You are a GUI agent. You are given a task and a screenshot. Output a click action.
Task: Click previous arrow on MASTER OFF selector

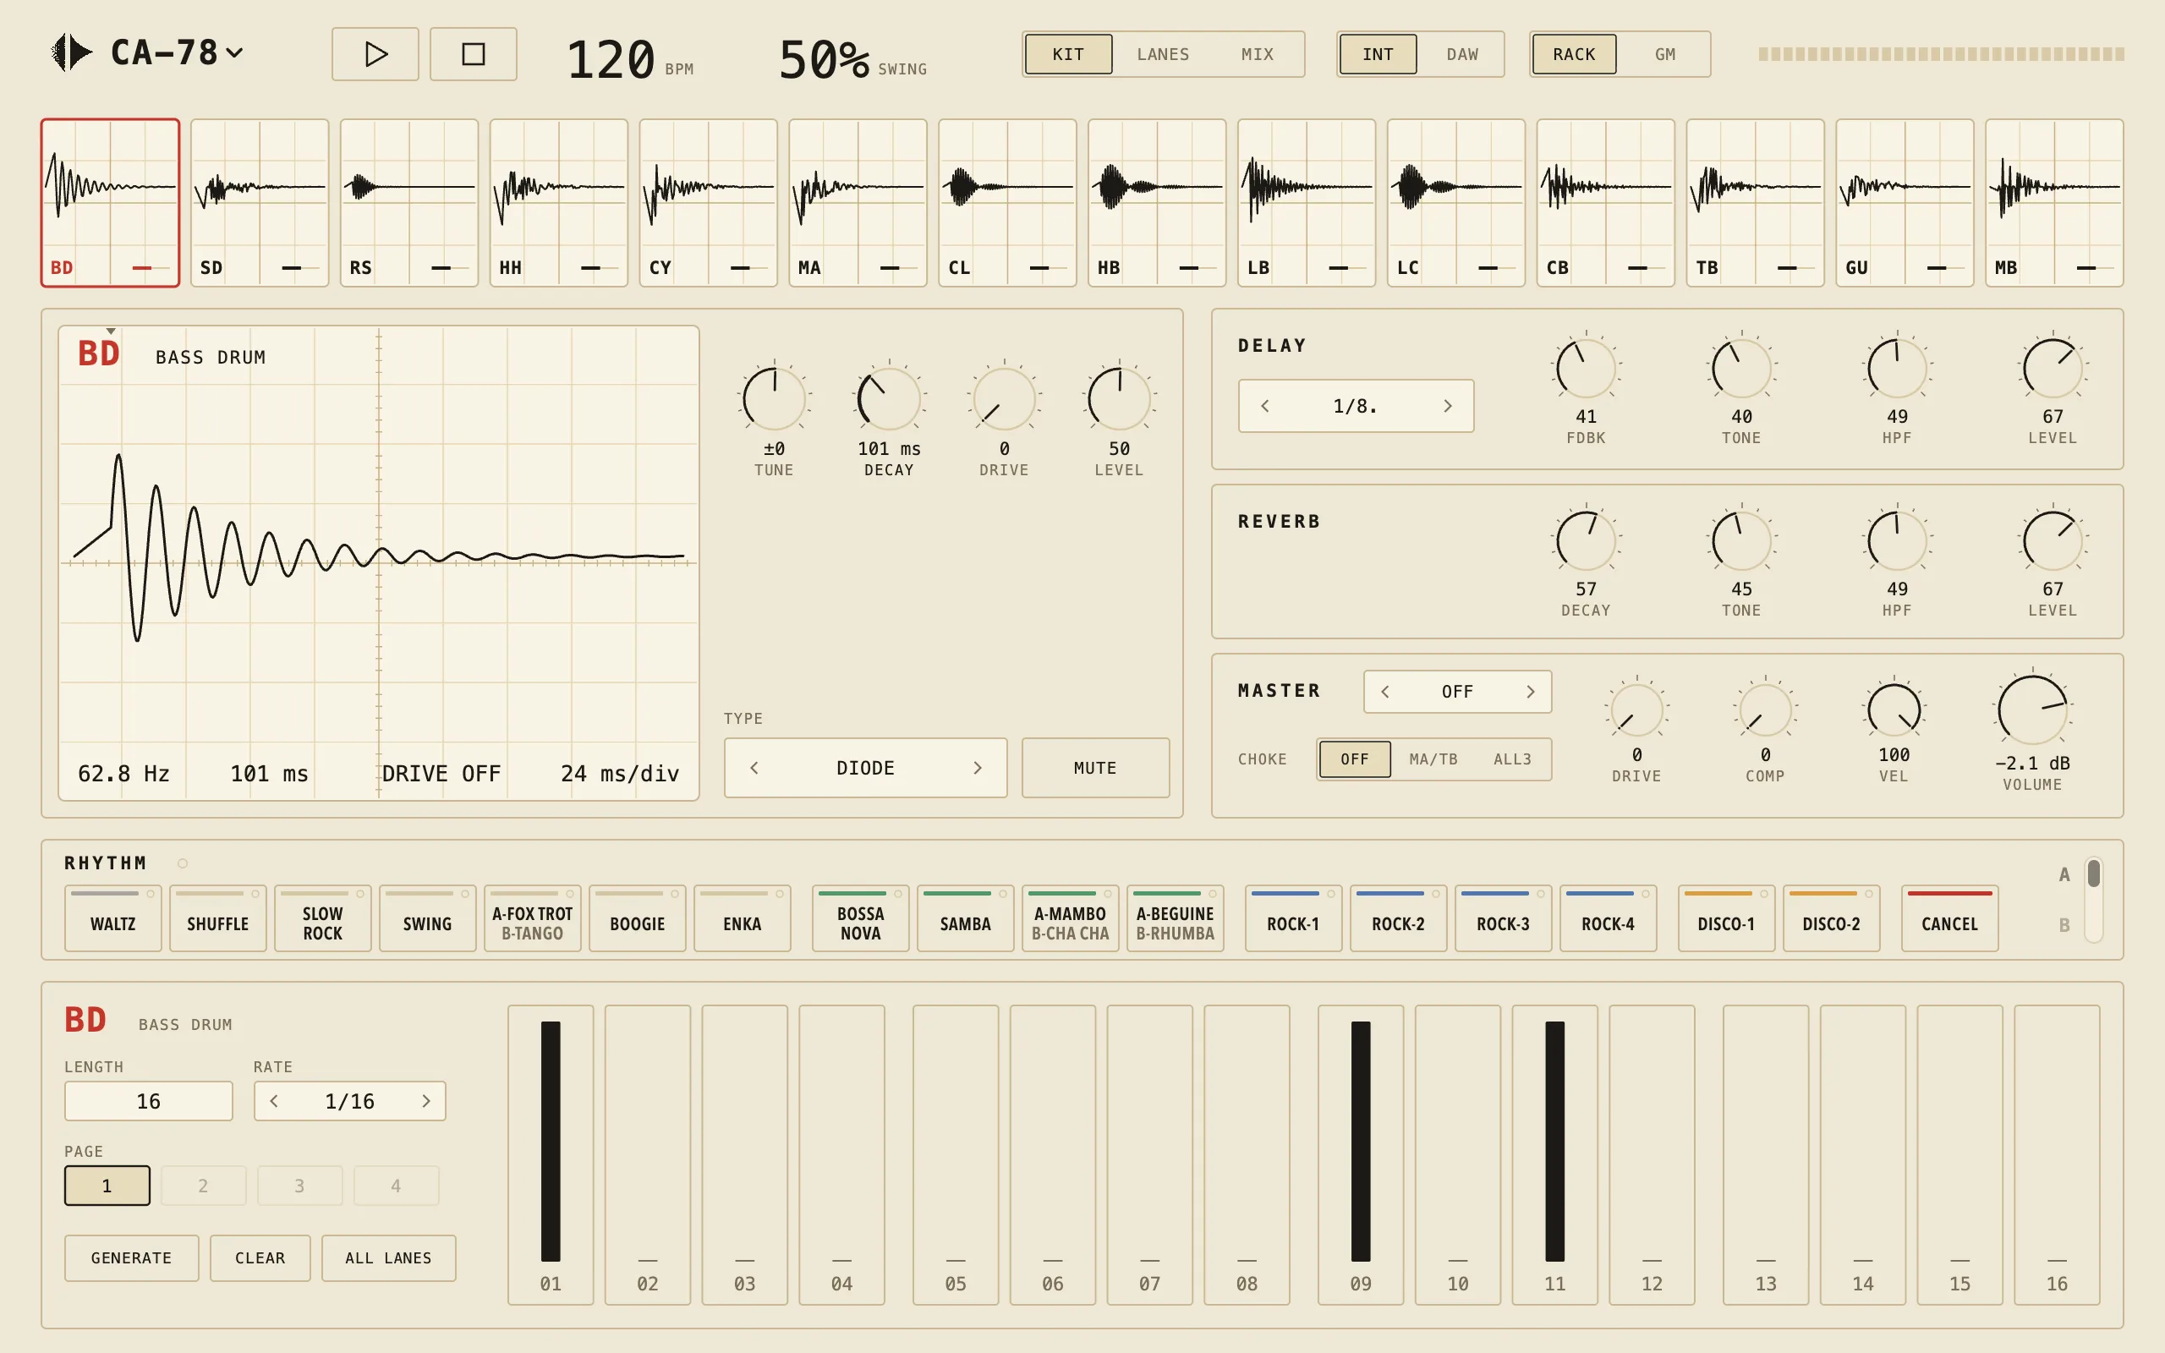(1385, 692)
